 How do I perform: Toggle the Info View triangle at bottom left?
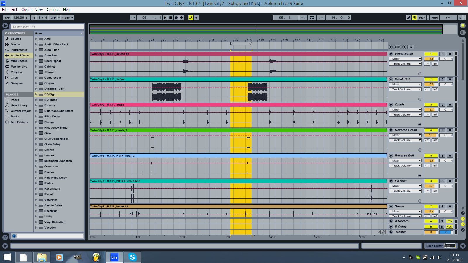click(x=5, y=246)
